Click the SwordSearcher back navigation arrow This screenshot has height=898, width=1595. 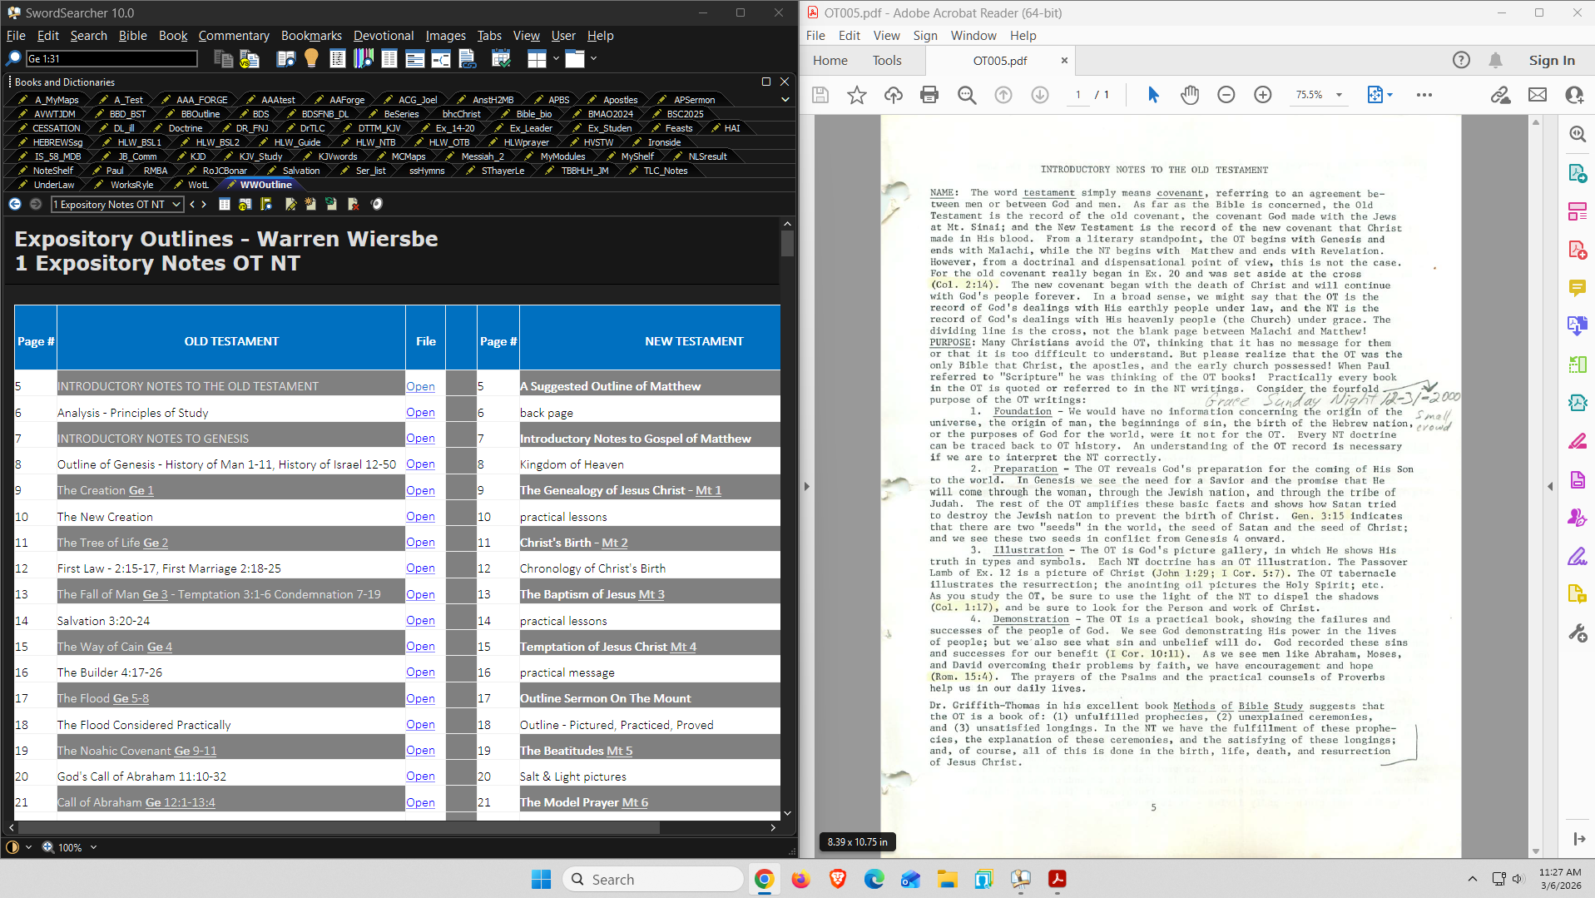(x=15, y=204)
